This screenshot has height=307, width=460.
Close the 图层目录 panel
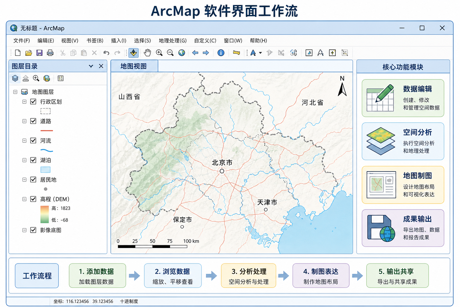pyautogui.click(x=101, y=66)
